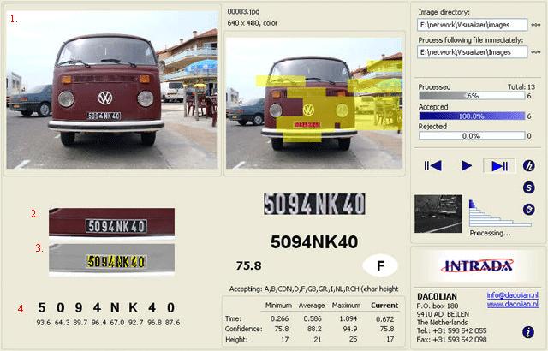This screenshot has height=351, width=548.
Task: Click the 'Tel.: +31 593 542 055' text
Action: 451,330
